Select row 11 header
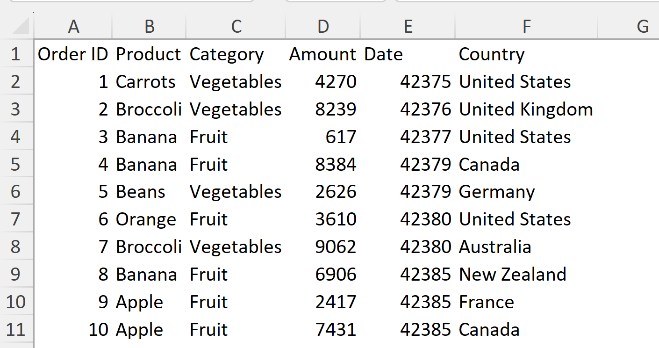Image resolution: width=659 pixels, height=348 pixels. click(16, 329)
